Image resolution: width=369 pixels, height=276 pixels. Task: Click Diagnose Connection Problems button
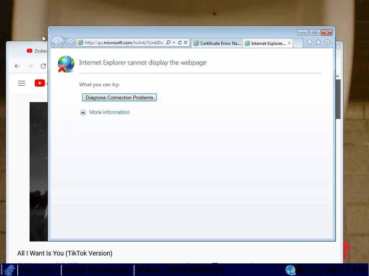(x=119, y=97)
